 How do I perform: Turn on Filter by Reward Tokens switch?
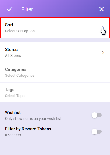[x=97, y=132]
